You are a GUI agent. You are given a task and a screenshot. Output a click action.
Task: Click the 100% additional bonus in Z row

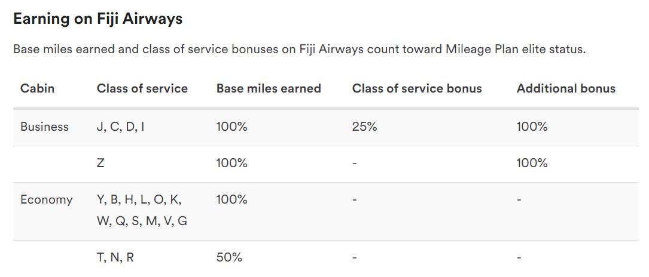tap(532, 163)
